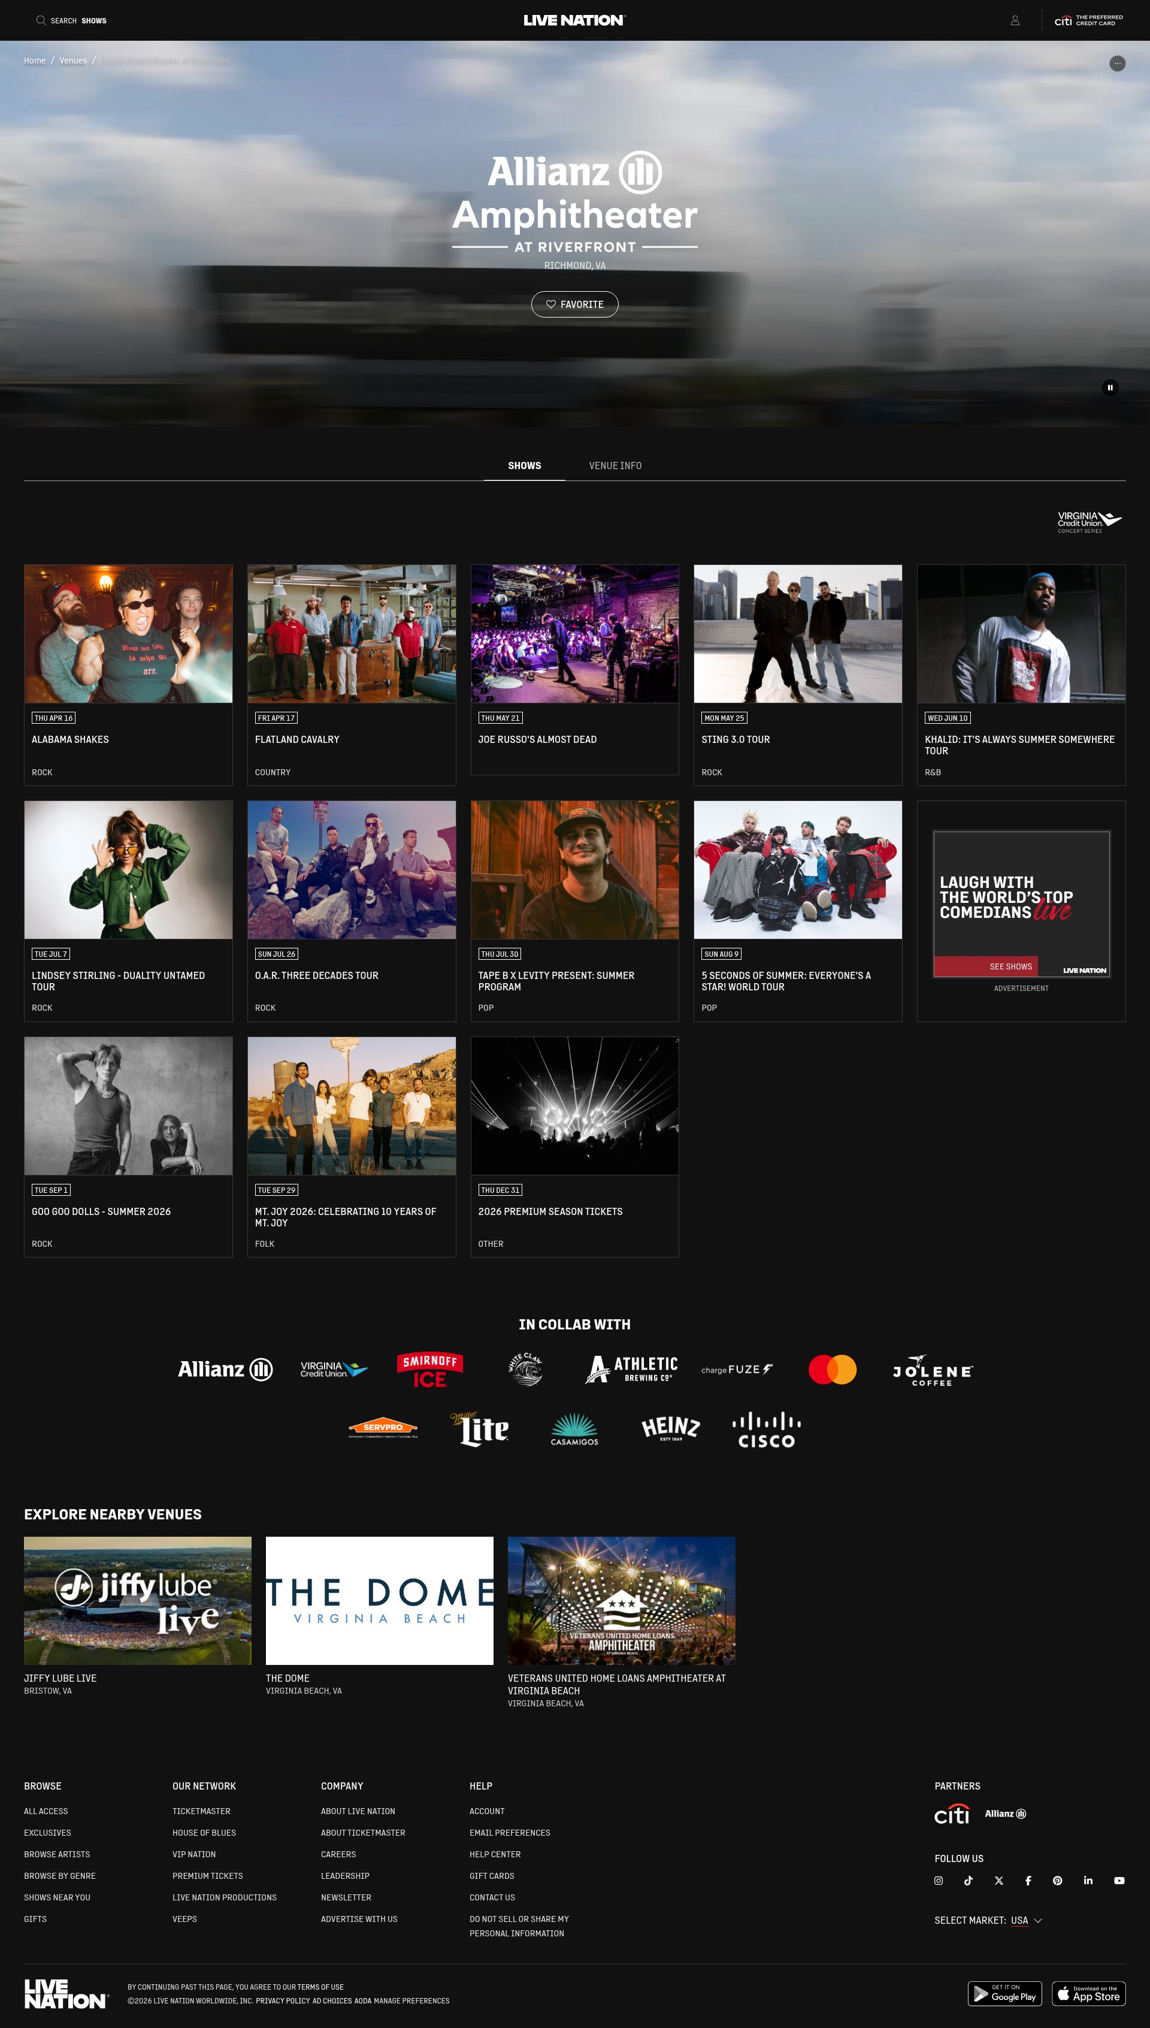Click the Athletic Brewing Co sponsor logo
The width and height of the screenshot is (1150, 2028).
pos(630,1369)
